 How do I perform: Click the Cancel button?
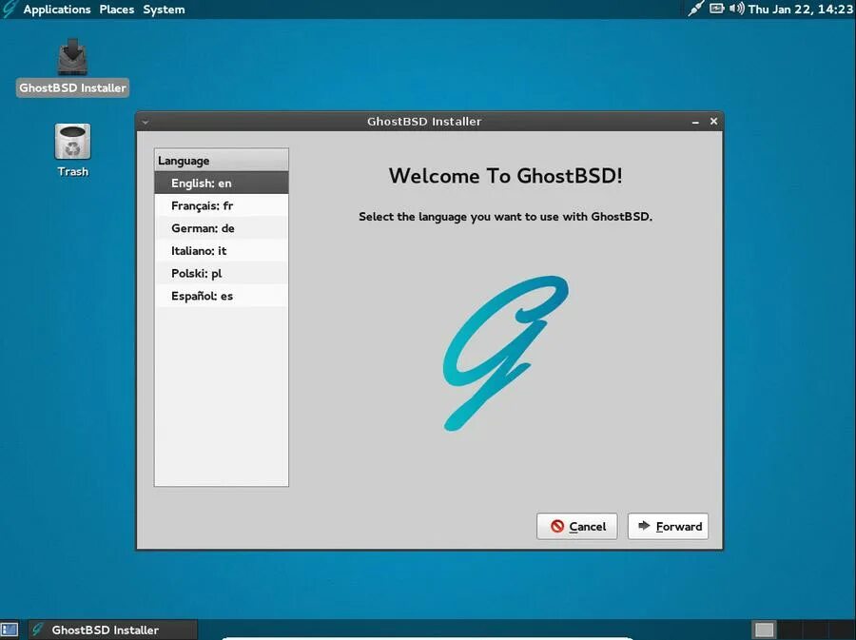click(x=577, y=526)
